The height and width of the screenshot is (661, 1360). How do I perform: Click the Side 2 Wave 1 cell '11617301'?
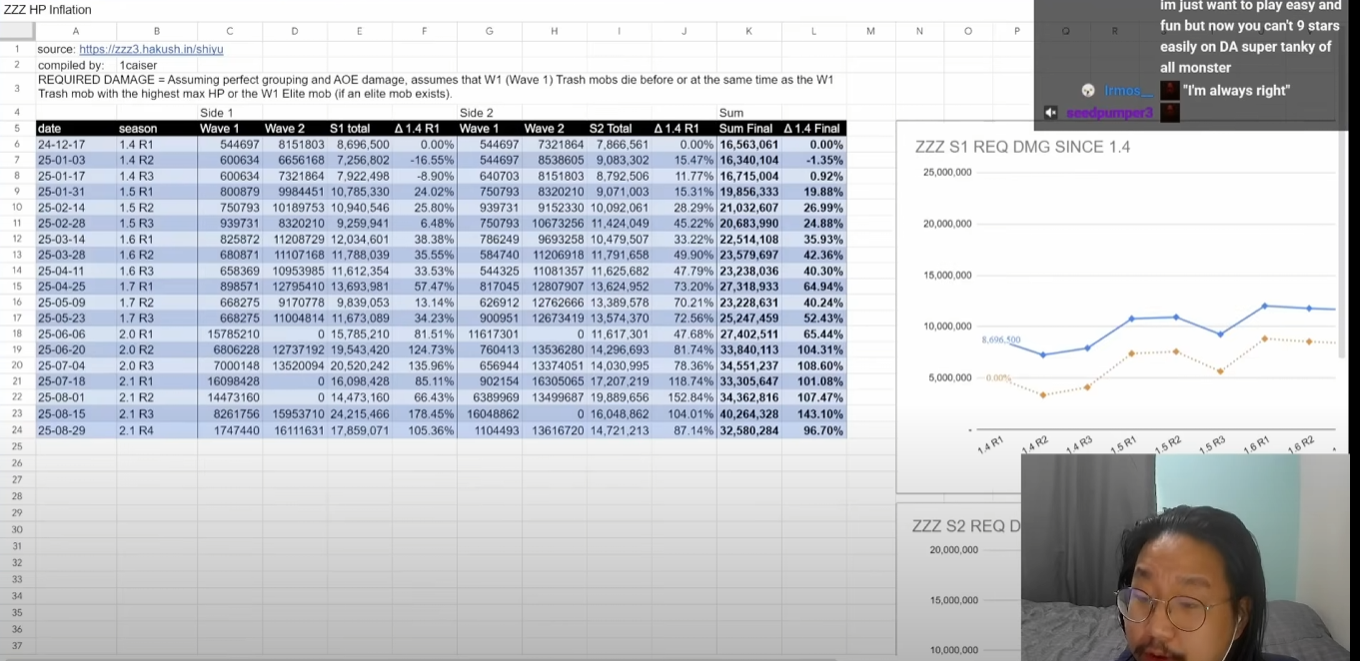click(x=490, y=334)
